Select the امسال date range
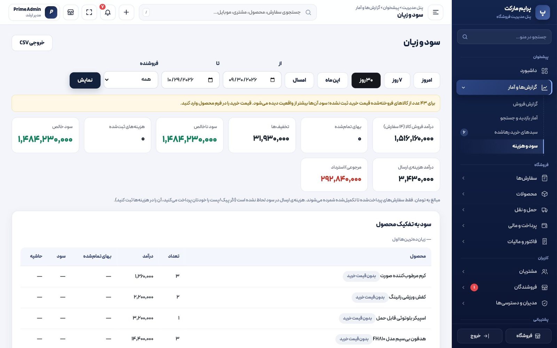557x348 pixels. pyautogui.click(x=299, y=80)
